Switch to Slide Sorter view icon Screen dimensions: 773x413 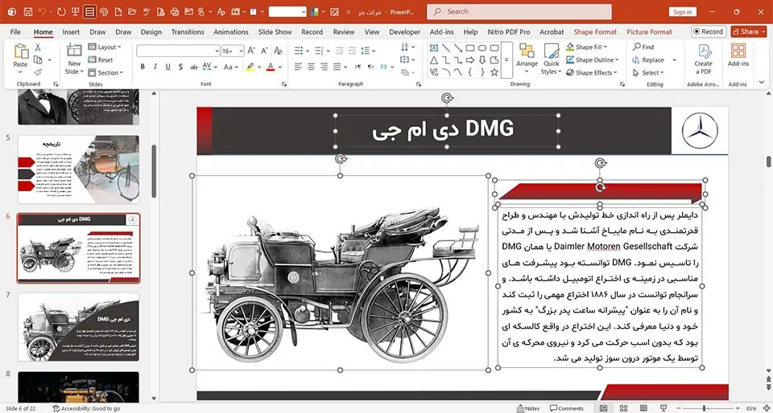point(623,408)
